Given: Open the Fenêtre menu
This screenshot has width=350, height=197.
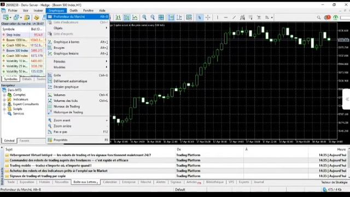Looking at the screenshot, I should tap(88, 10).
